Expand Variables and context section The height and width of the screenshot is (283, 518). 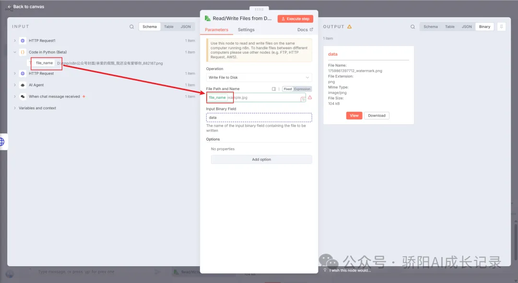pos(15,108)
